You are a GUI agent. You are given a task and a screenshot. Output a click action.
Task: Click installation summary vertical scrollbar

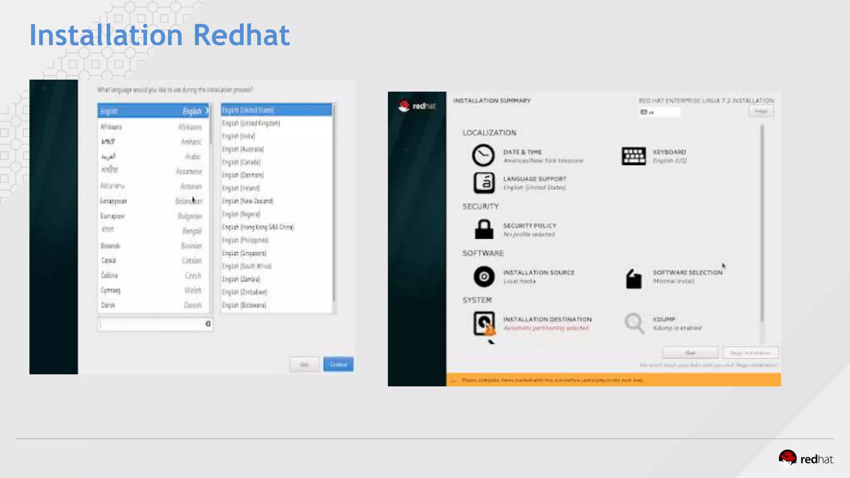762,224
